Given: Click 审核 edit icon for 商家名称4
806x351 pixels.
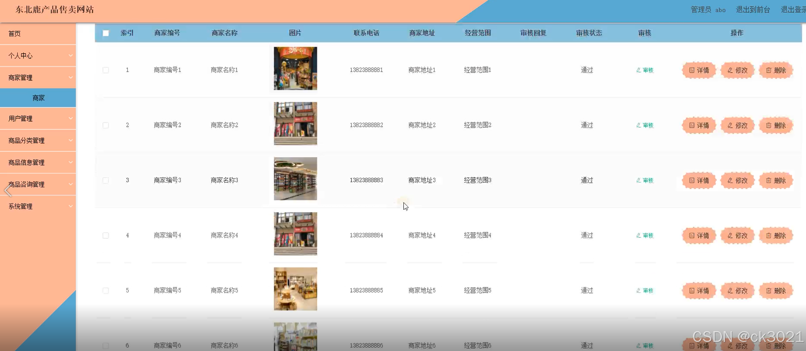Looking at the screenshot, I should tap(639, 235).
